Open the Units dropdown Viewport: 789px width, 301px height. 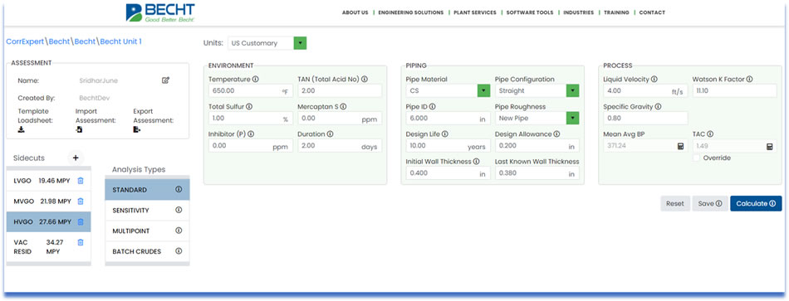(267, 43)
